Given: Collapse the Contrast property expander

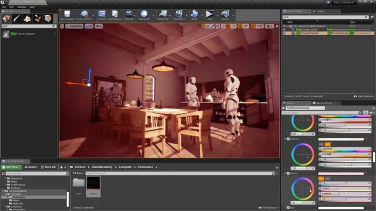Looking at the screenshot, I should coord(285,139).
